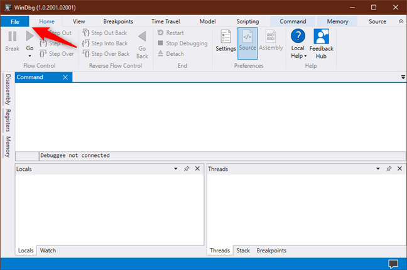Pin the Locals panel
This screenshot has height=270, width=407.
187,169
